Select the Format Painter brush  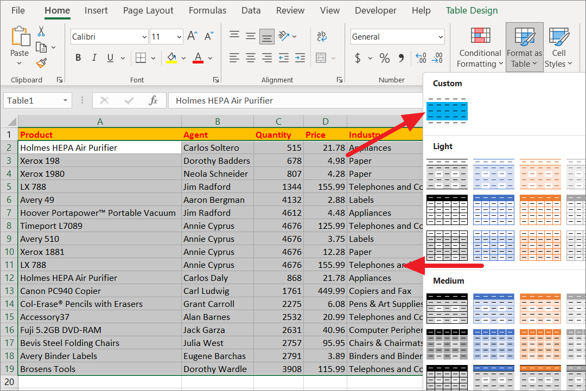(x=41, y=63)
